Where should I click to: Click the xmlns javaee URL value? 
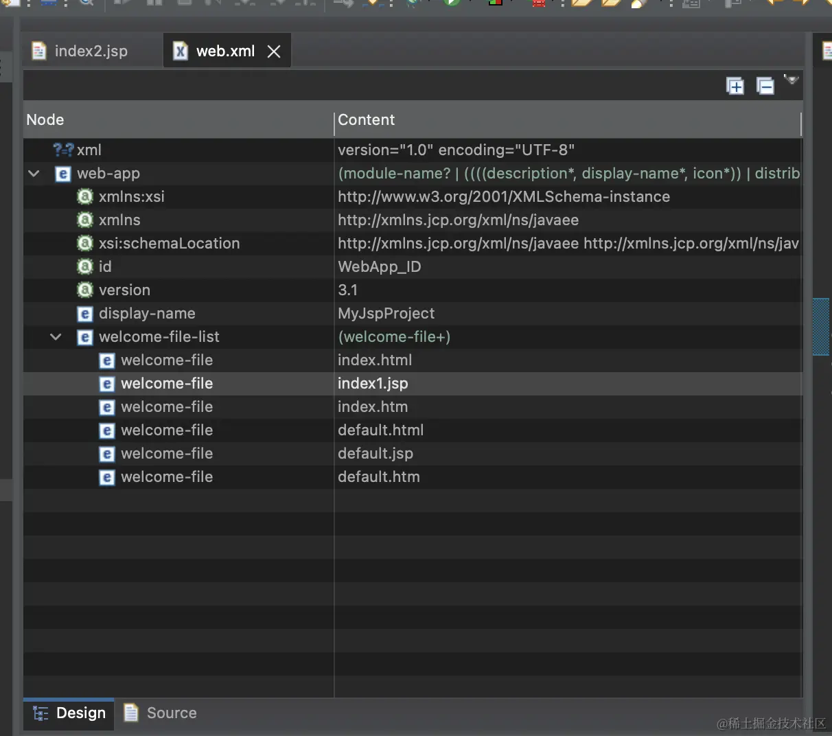(458, 220)
